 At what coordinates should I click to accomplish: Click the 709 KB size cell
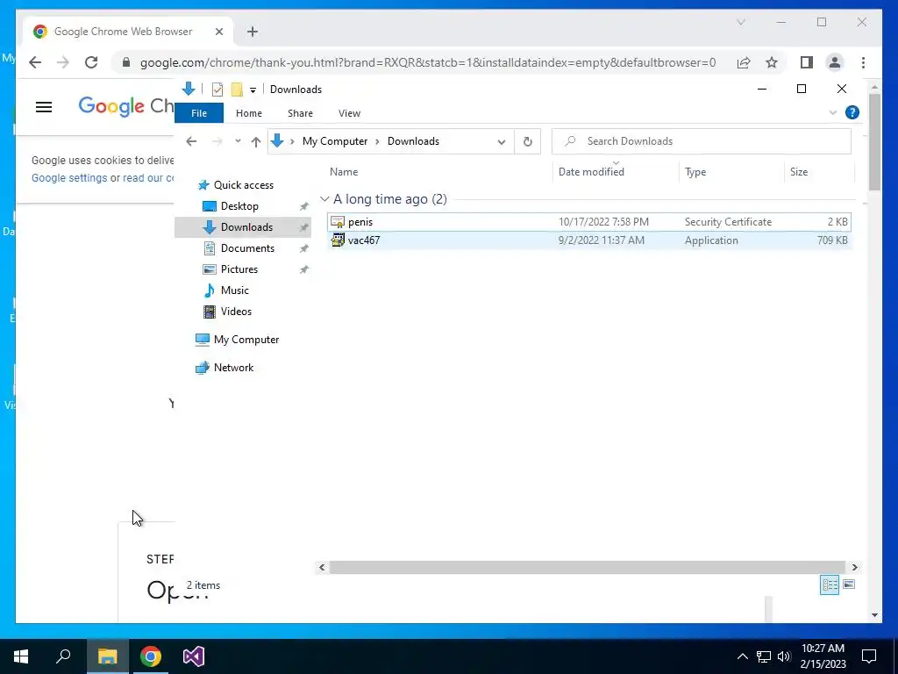[832, 240]
